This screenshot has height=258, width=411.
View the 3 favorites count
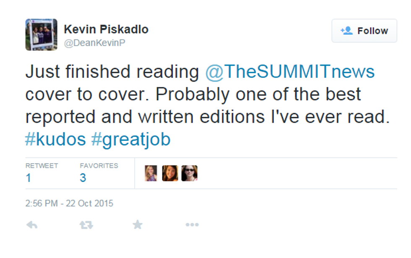tap(83, 178)
